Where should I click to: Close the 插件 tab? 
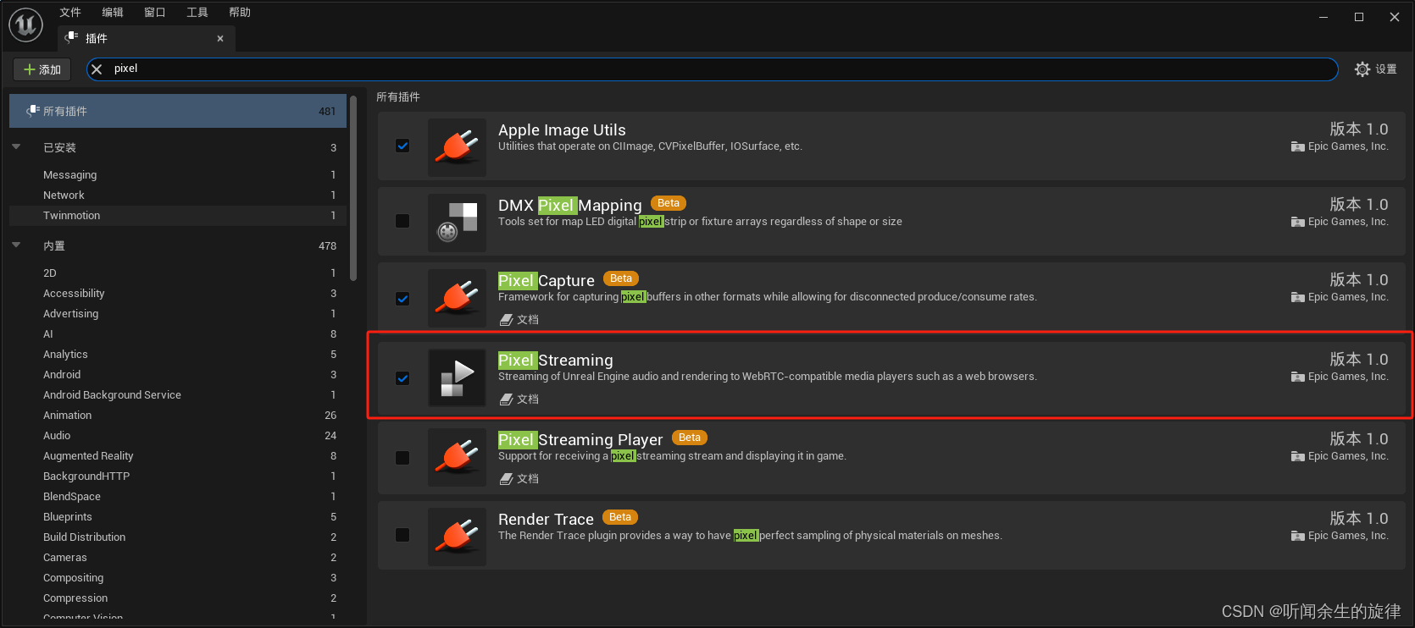pyautogui.click(x=220, y=38)
